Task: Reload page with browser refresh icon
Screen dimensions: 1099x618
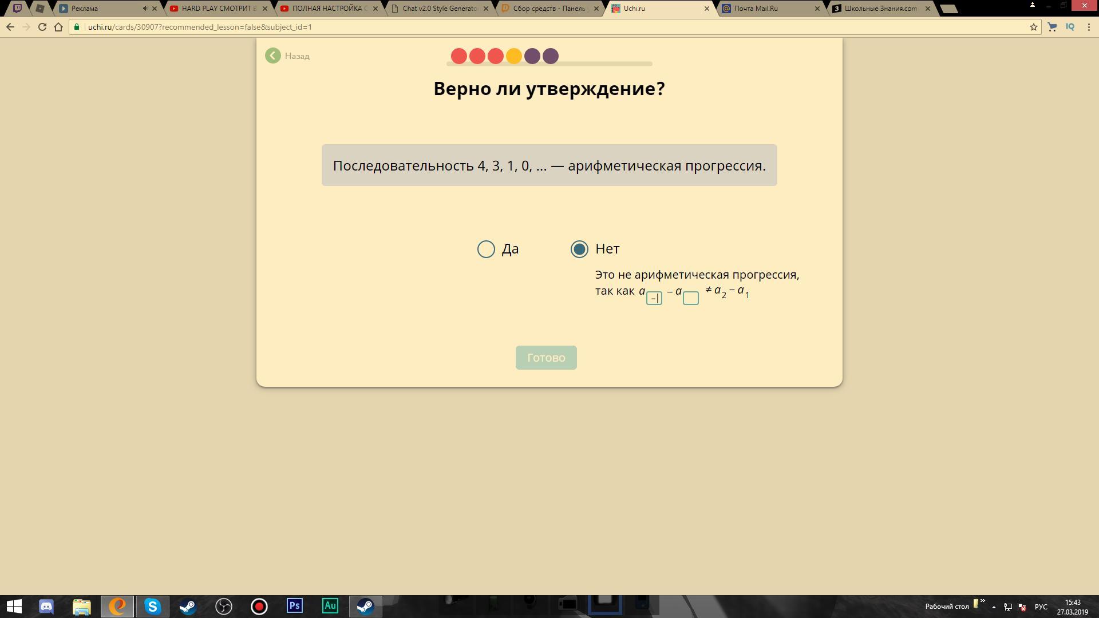Action: [x=42, y=27]
